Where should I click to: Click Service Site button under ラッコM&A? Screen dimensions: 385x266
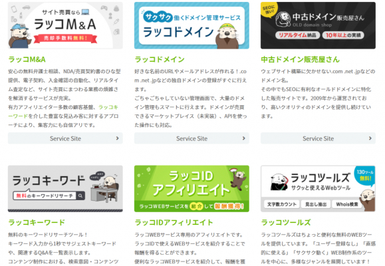pos(65,138)
